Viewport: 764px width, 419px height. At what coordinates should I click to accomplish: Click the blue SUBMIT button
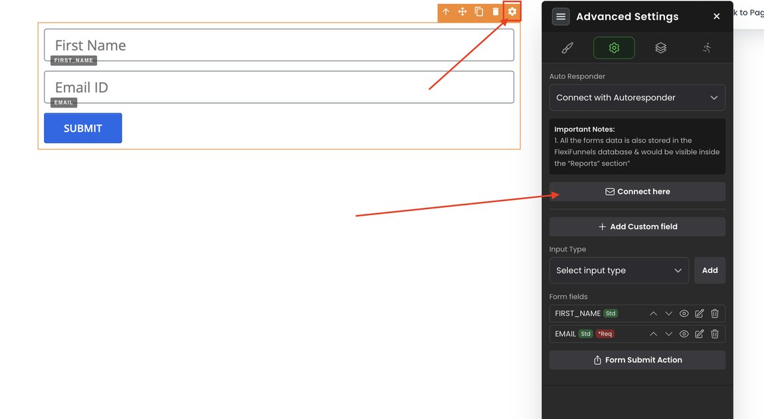coord(83,128)
